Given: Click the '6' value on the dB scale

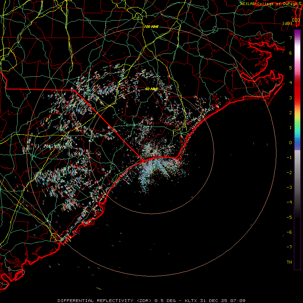Looking at the screenshot, I should [x=291, y=53].
